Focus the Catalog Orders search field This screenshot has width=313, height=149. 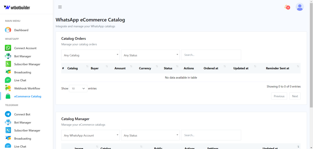click(x=211, y=55)
